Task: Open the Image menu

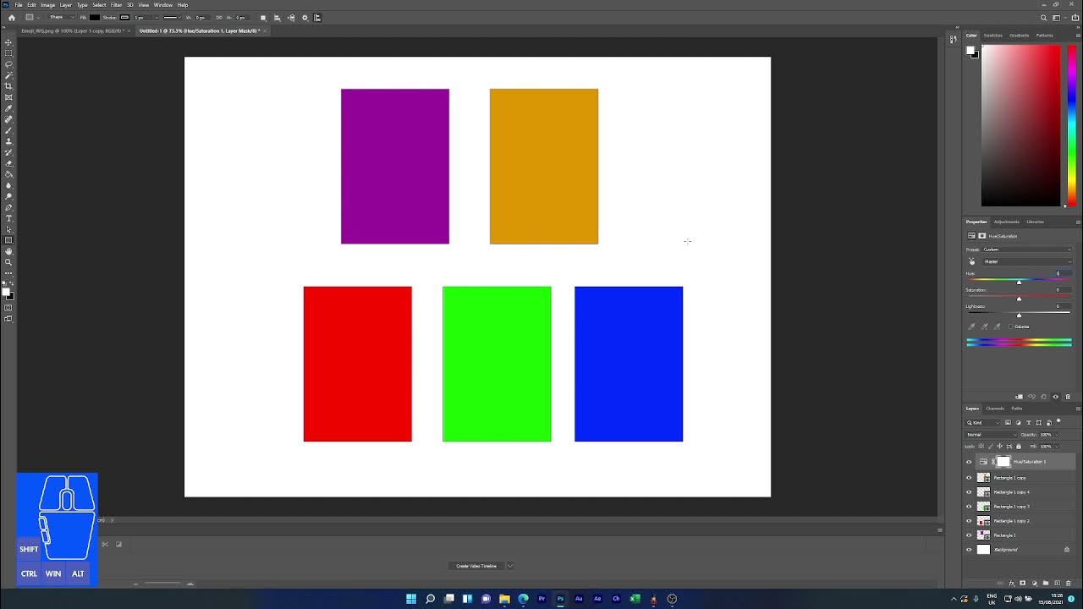Action: click(x=47, y=5)
